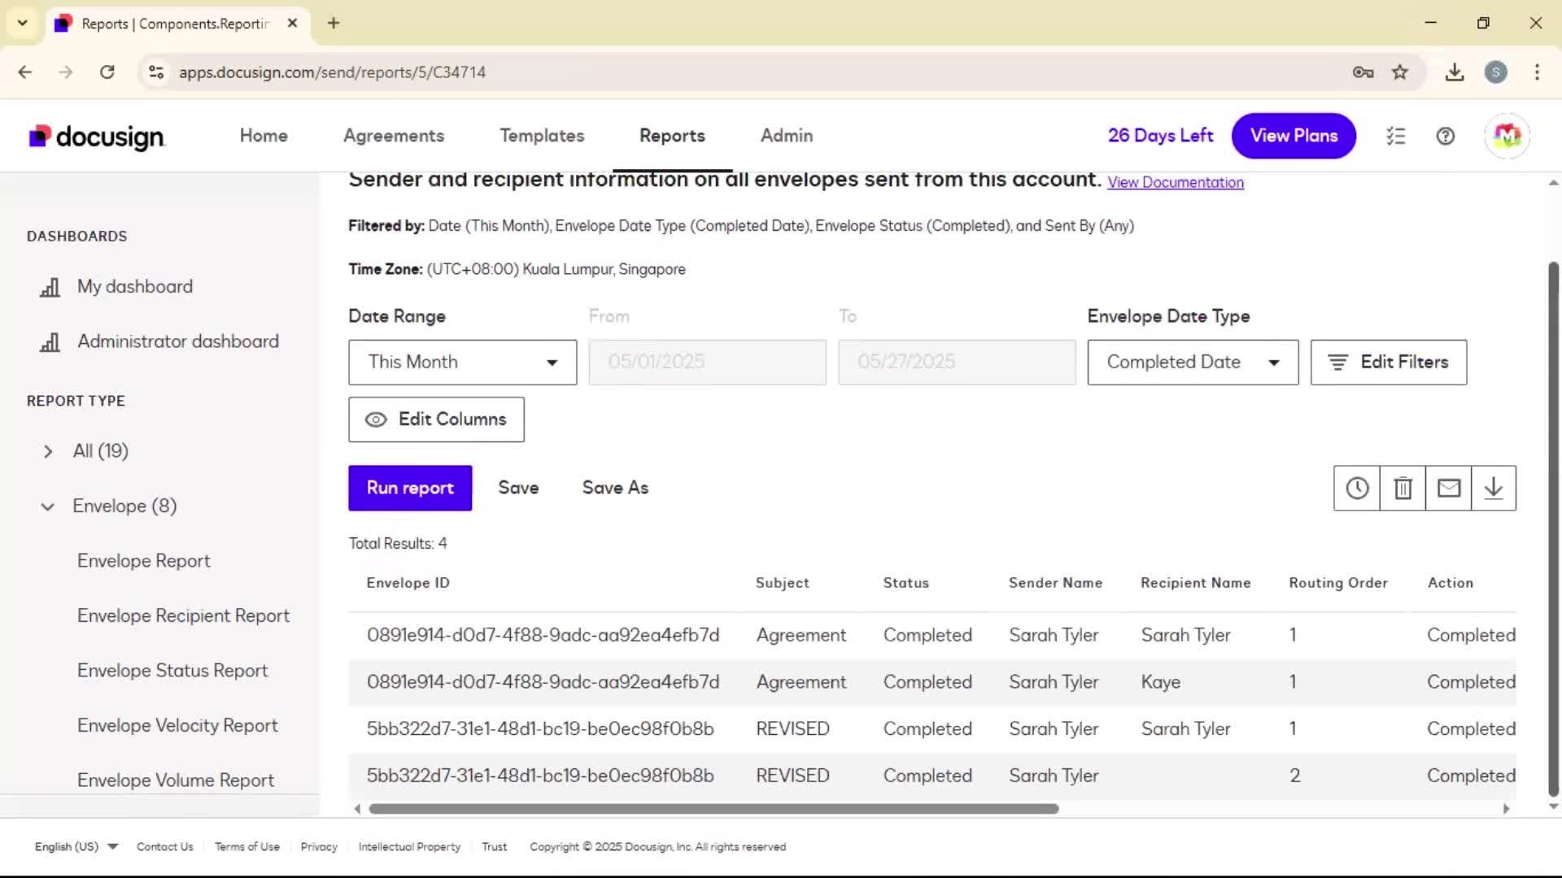Sort by Envelope ID column header

coord(408,583)
